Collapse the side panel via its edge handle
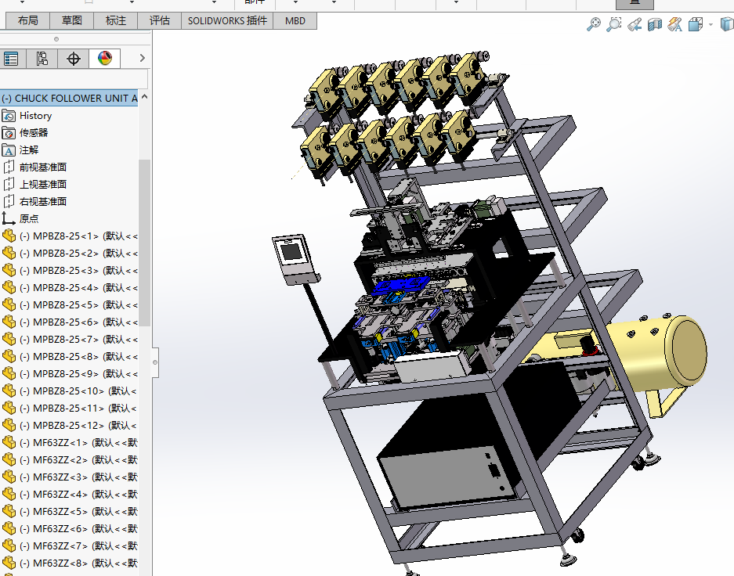This screenshot has width=734, height=576. coord(155,362)
